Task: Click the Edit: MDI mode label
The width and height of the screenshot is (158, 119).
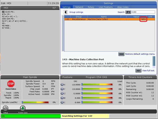Action: coord(6,3)
